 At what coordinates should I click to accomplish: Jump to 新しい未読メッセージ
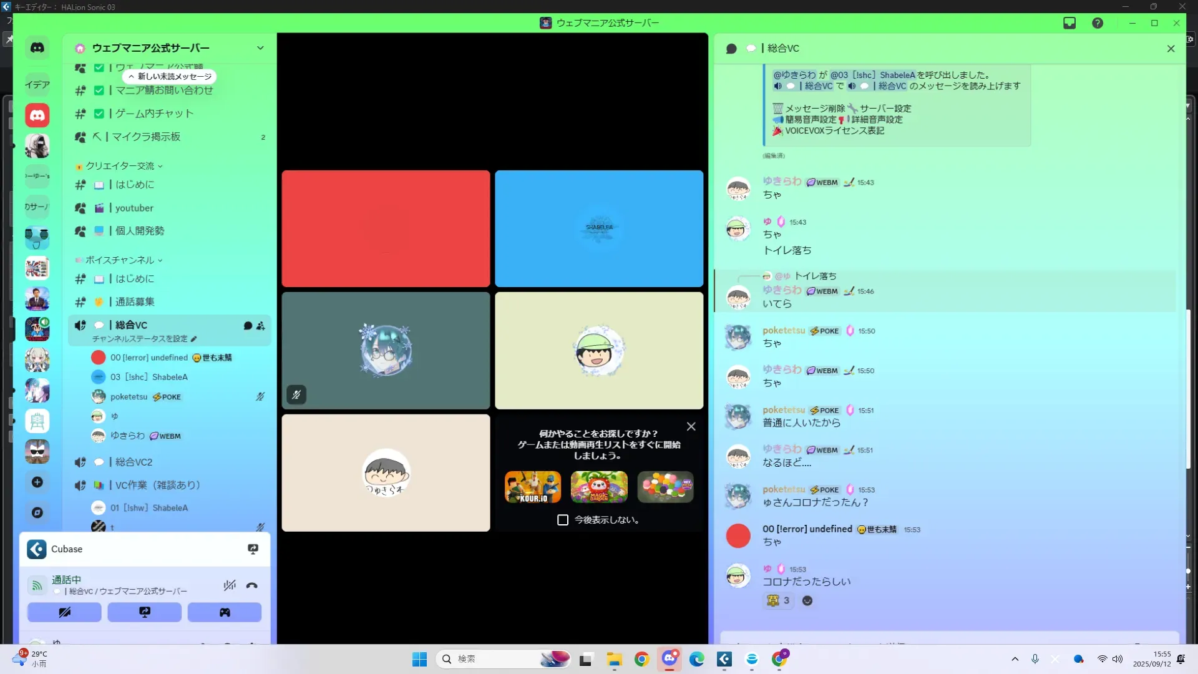point(170,76)
